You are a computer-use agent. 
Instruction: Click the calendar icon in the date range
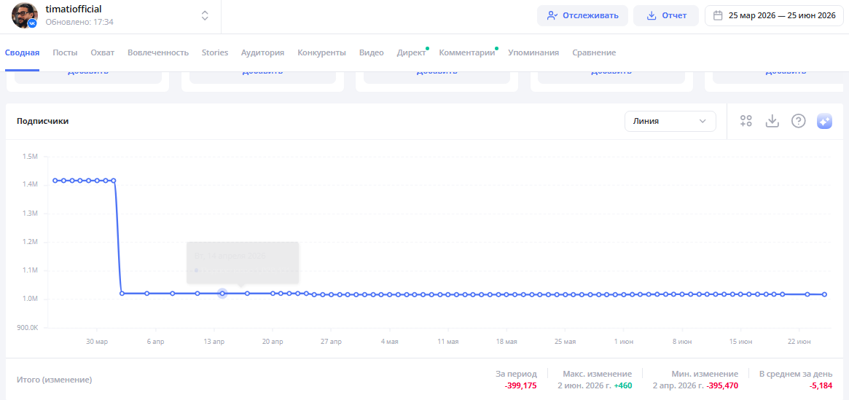coord(718,16)
